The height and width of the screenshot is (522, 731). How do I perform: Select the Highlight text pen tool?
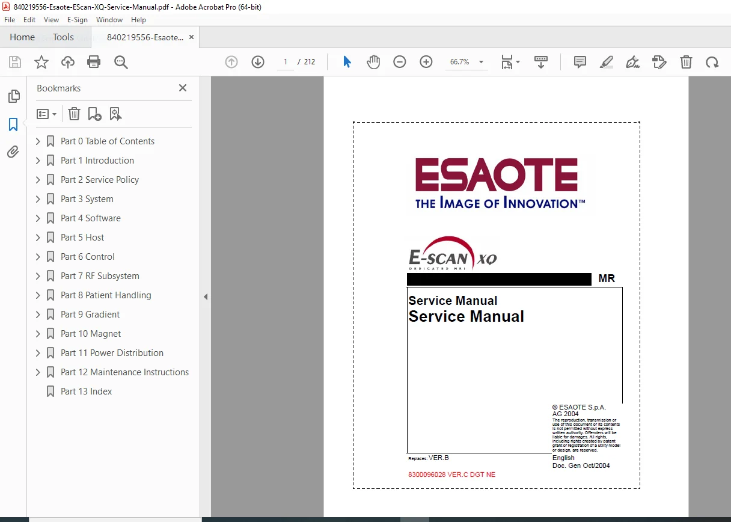click(x=607, y=62)
